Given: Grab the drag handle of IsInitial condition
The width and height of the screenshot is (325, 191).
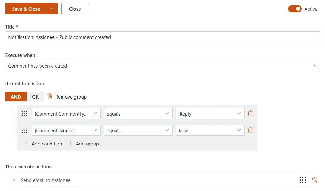Looking at the screenshot, I should [24, 130].
